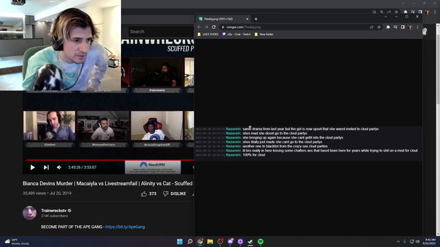This screenshot has height=247, width=440.
Task: Like the video with 373 likes
Action: pyautogui.click(x=148, y=193)
